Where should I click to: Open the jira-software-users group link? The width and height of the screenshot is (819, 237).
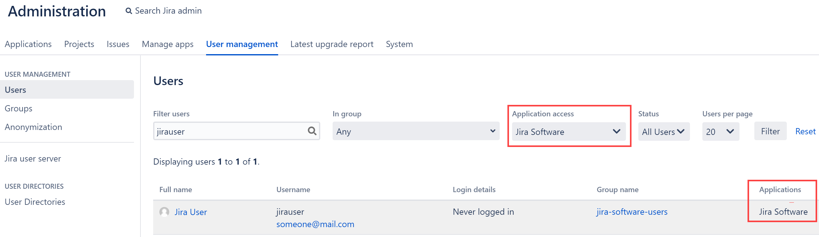632,212
